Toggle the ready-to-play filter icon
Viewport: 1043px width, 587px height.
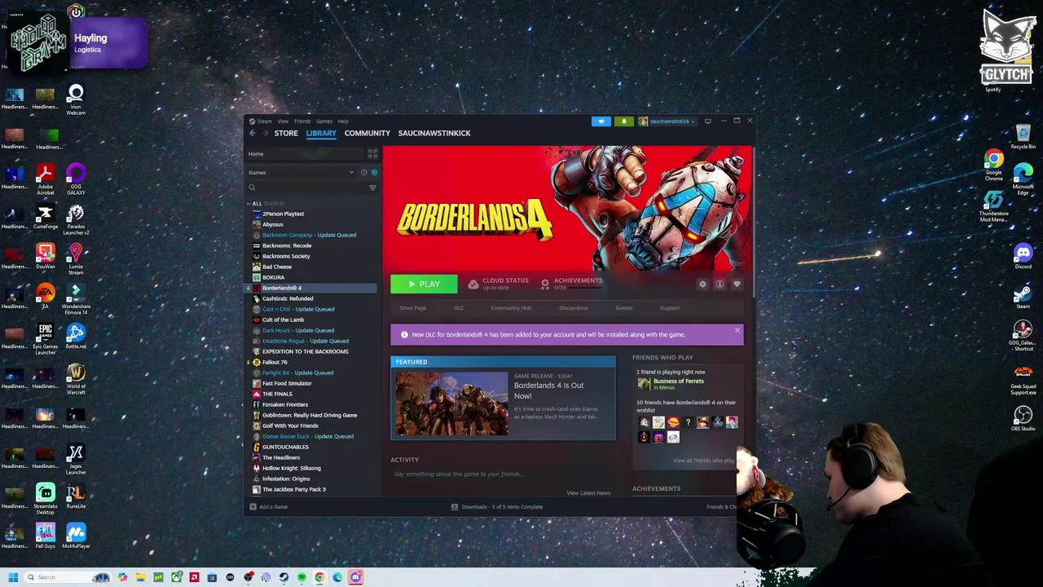pyautogui.click(x=374, y=173)
